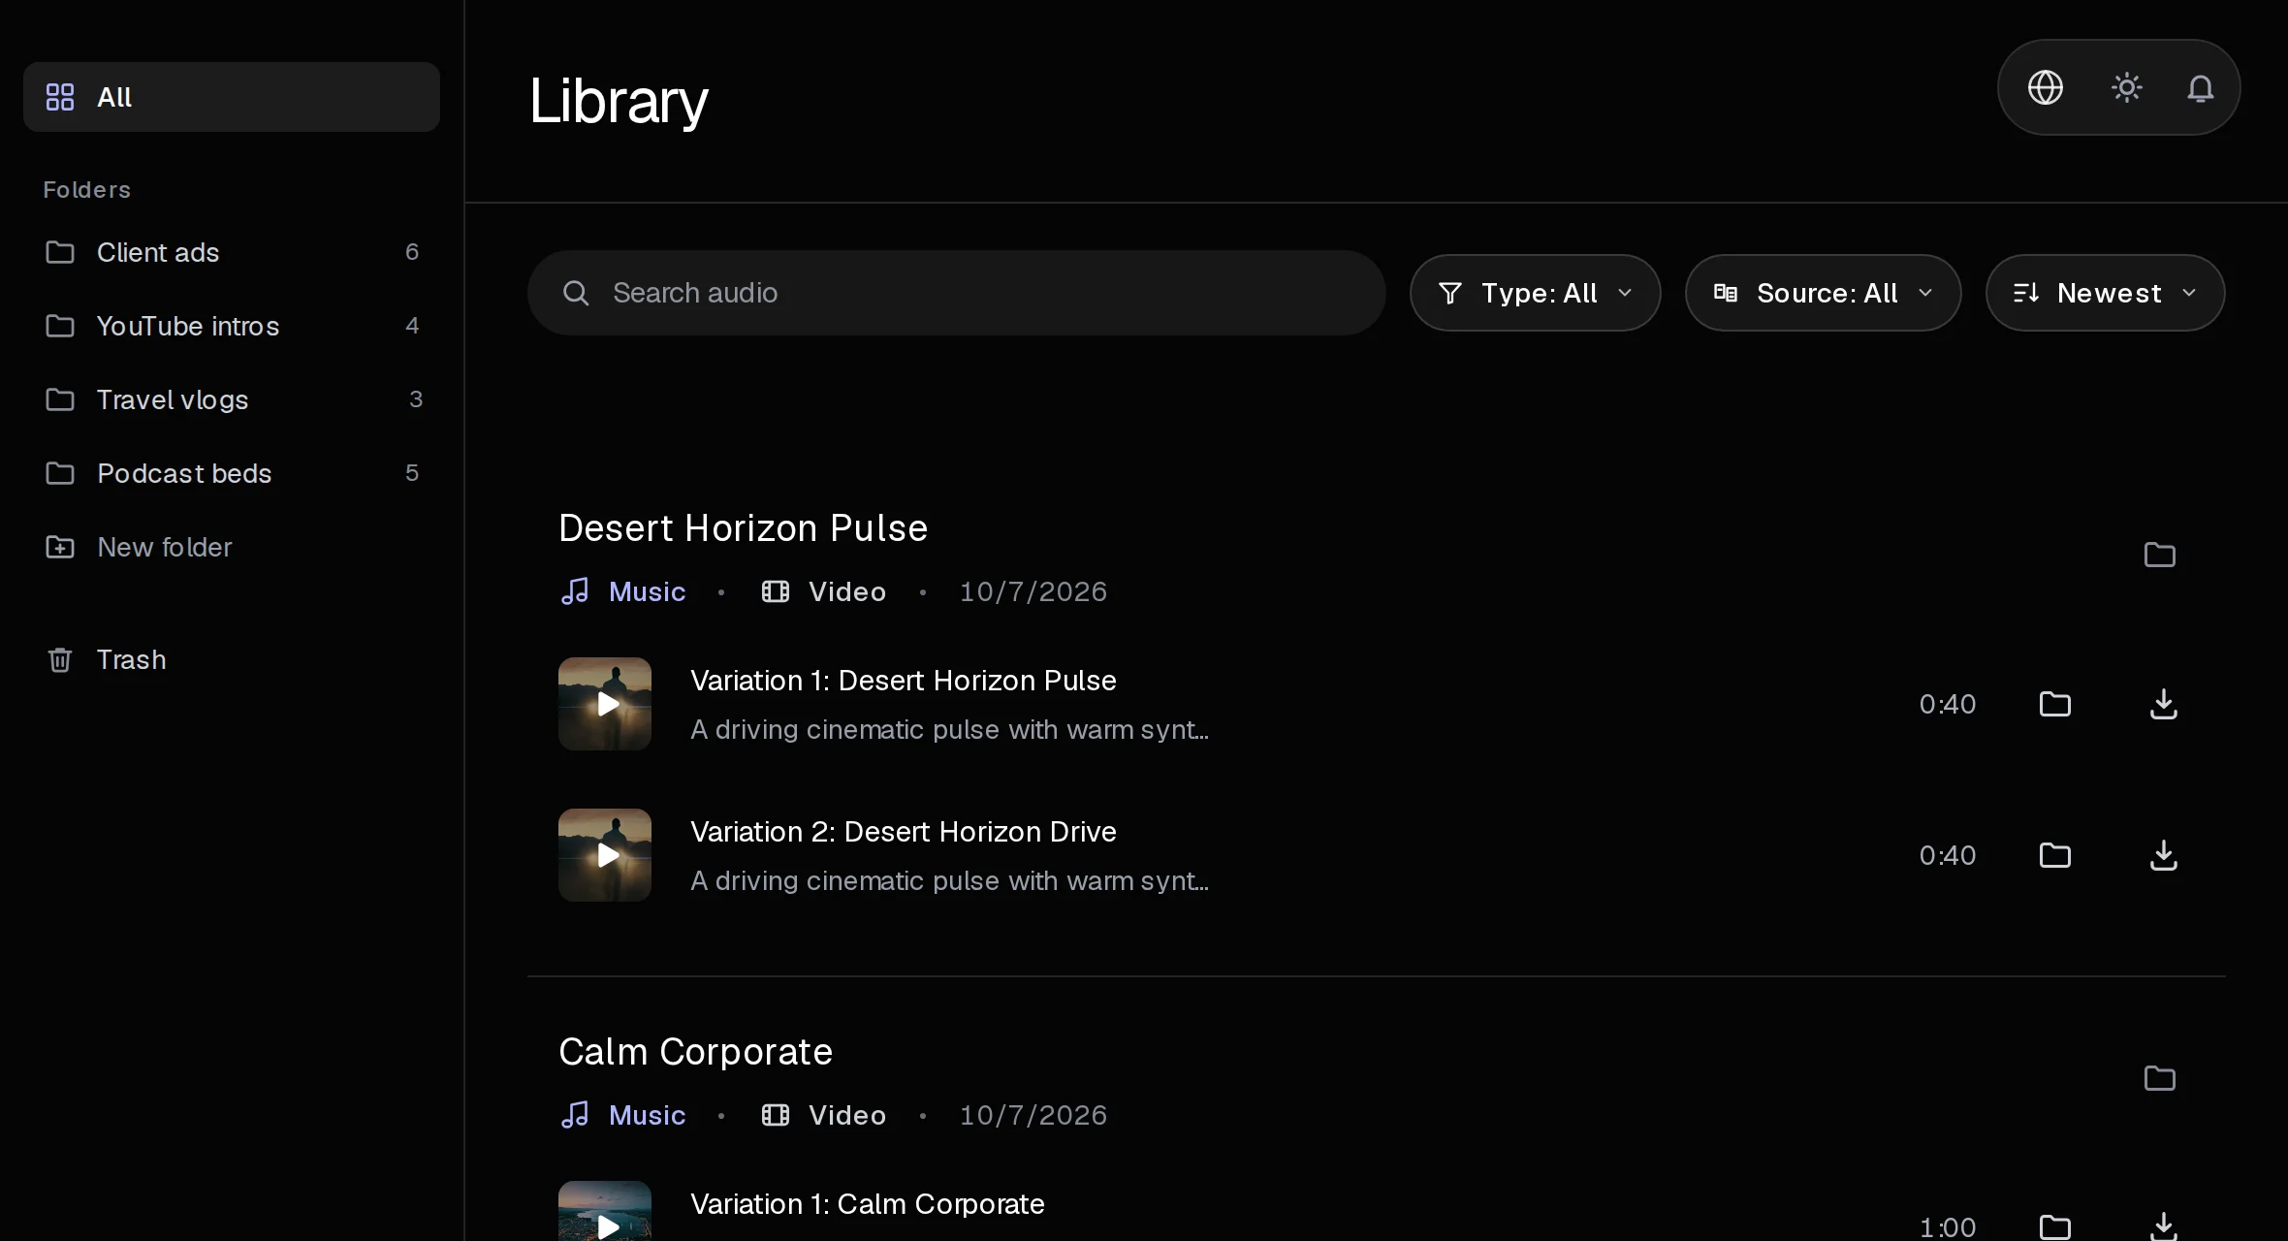This screenshot has width=2288, height=1241.
Task: Click the Music tag under Calm Corporate
Action: (x=623, y=1115)
